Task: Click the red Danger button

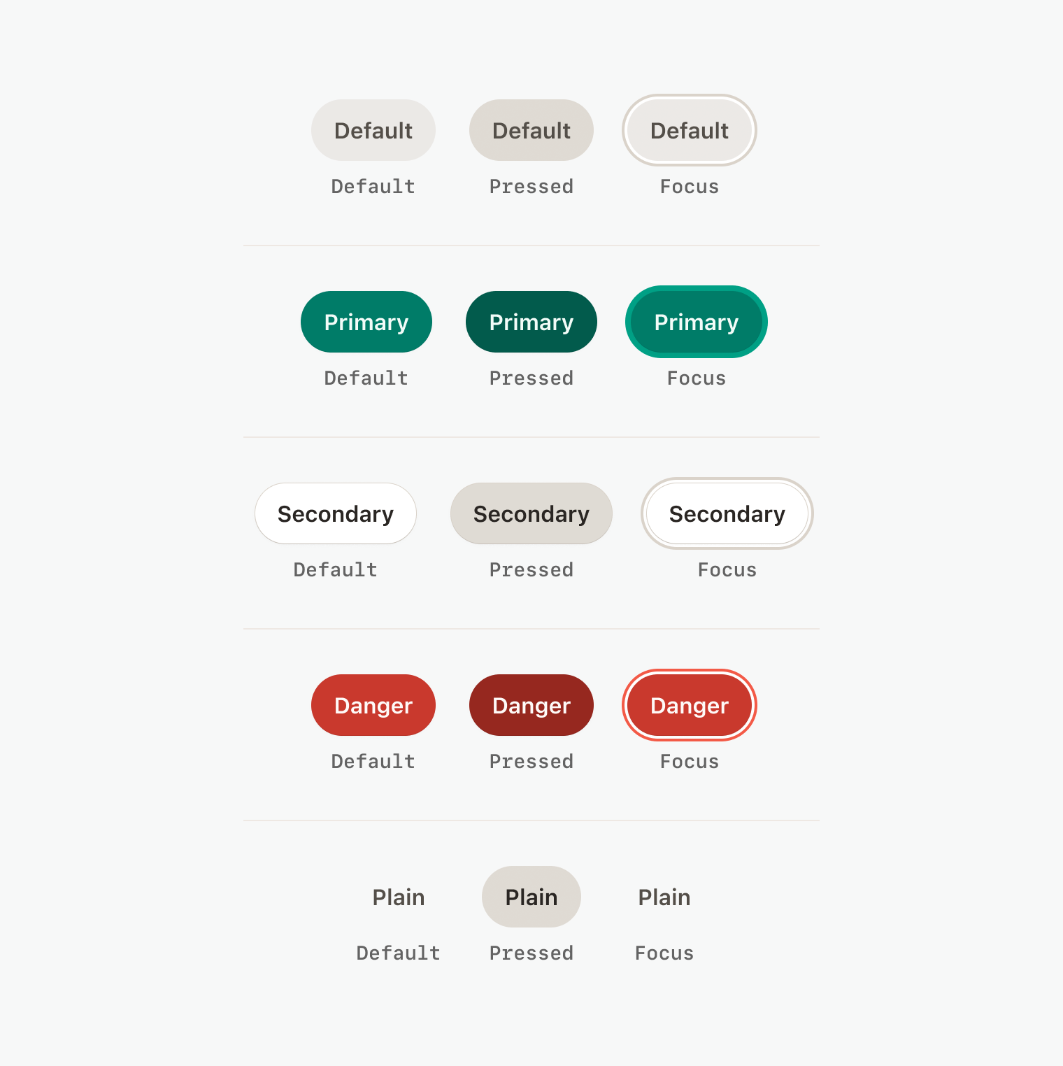Action: tap(373, 705)
